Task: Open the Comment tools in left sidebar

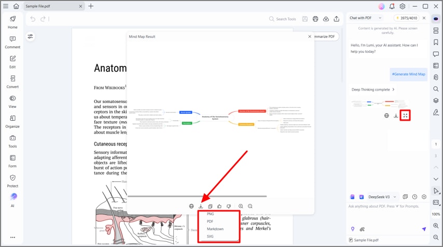Action: [x=12, y=42]
